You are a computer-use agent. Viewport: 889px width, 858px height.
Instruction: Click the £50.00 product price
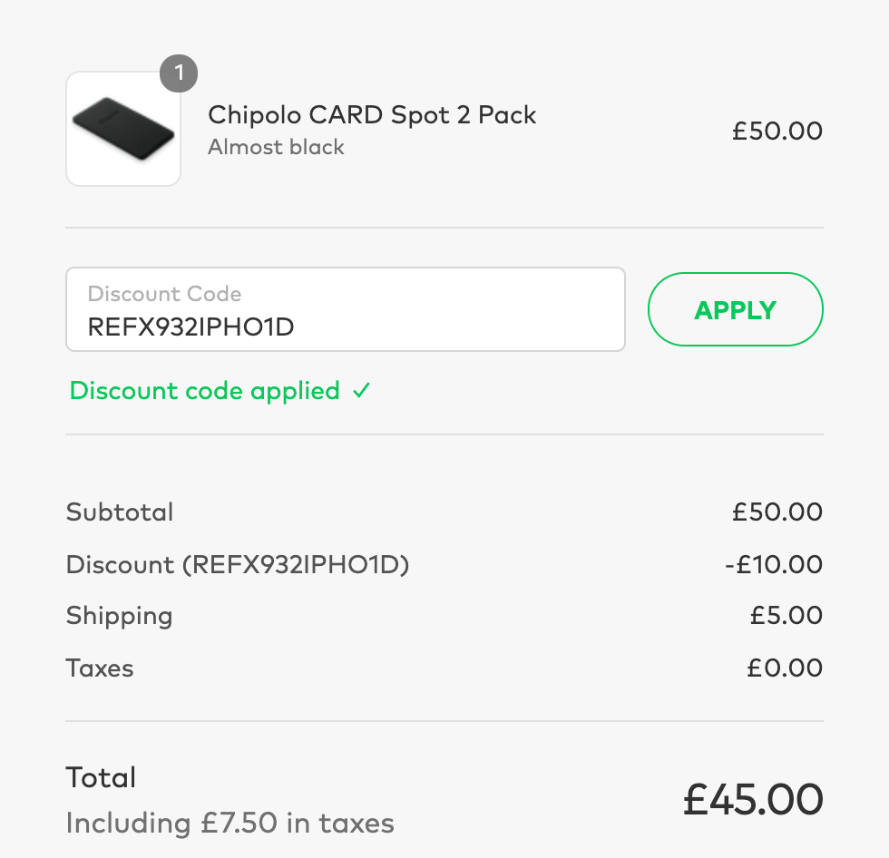[777, 131]
